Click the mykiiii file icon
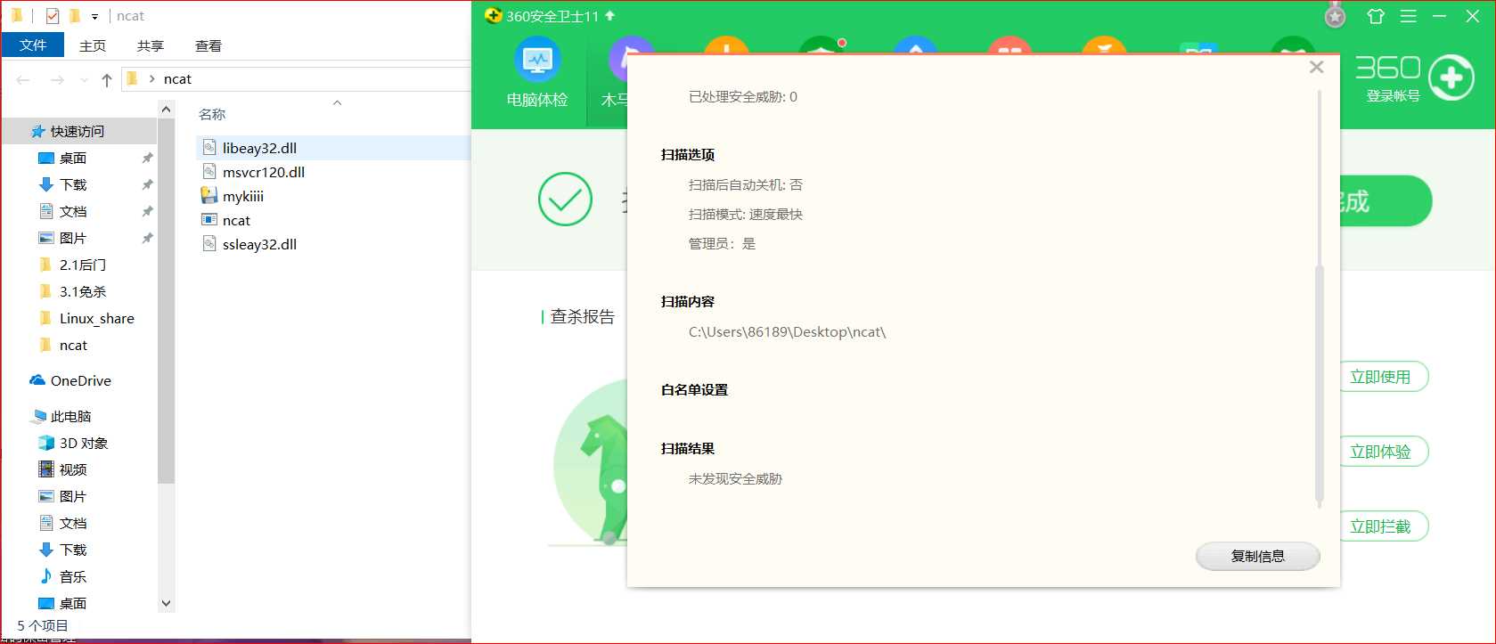 (x=209, y=196)
